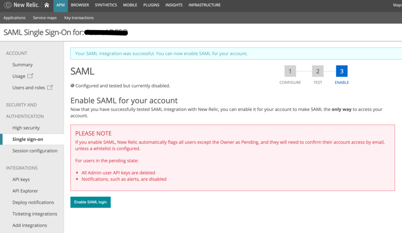Image resolution: width=402 pixels, height=233 pixels.
Task: Go to step 1 Configure
Action: (x=290, y=71)
